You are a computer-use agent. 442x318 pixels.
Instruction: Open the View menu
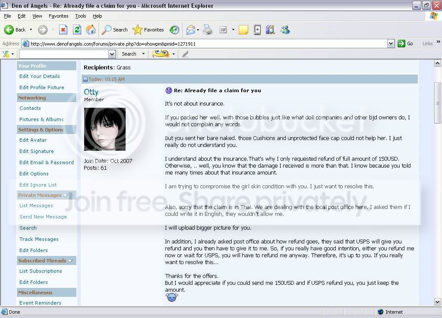[x=37, y=16]
